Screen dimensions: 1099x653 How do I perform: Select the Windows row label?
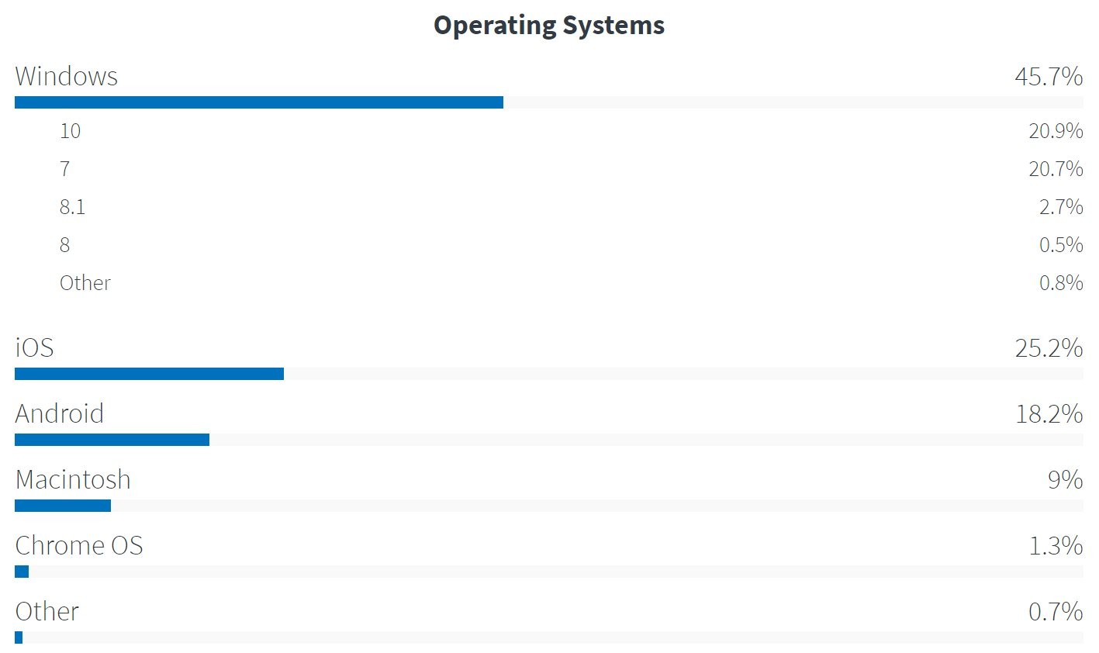coord(67,76)
